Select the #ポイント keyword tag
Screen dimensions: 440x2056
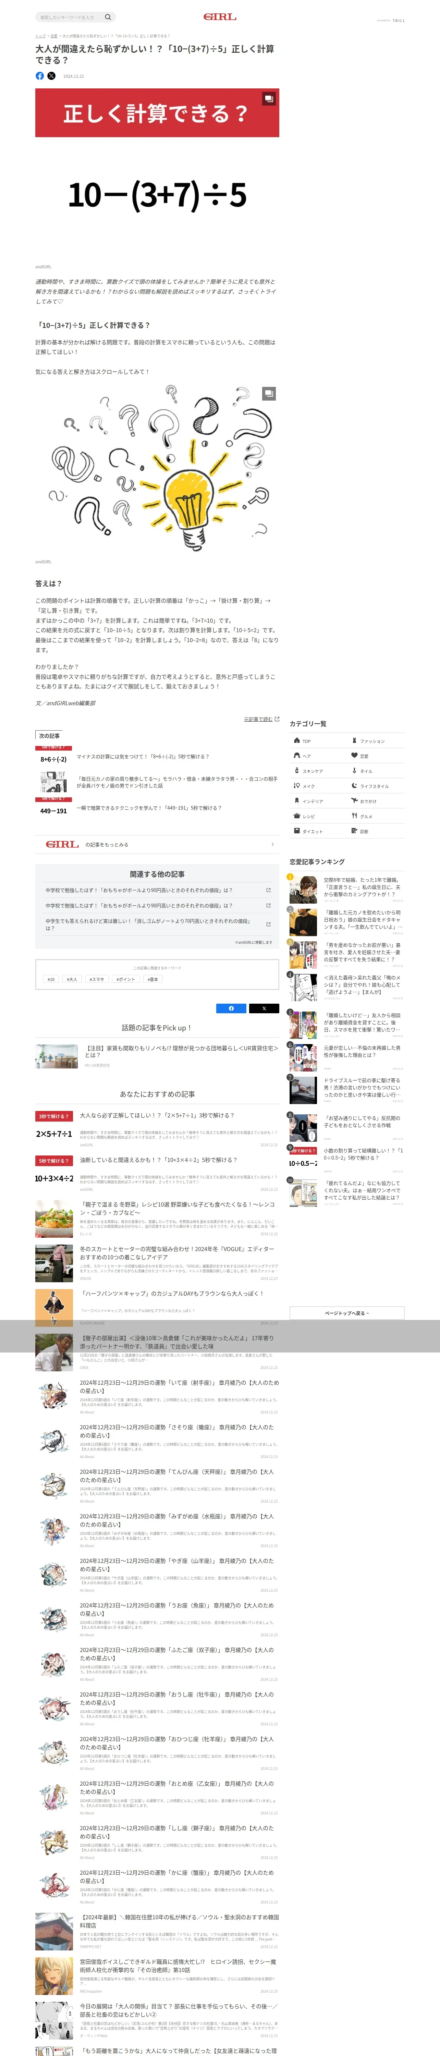pyautogui.click(x=125, y=979)
